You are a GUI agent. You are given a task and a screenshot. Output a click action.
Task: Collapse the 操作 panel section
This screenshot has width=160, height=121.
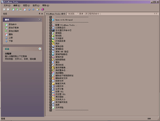click(x=40, y=19)
